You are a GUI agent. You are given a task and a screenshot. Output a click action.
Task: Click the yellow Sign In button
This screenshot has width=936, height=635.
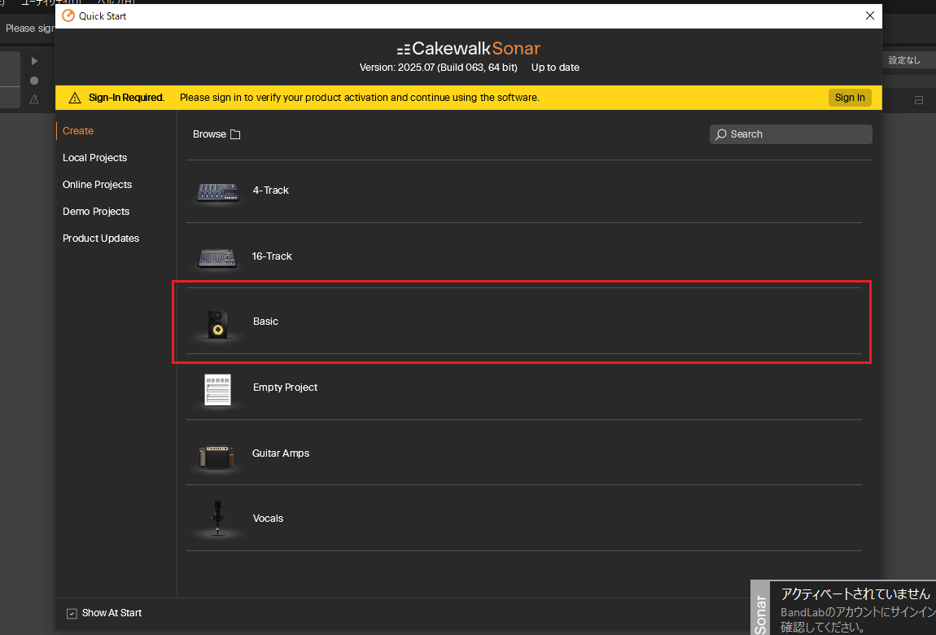pyautogui.click(x=850, y=98)
